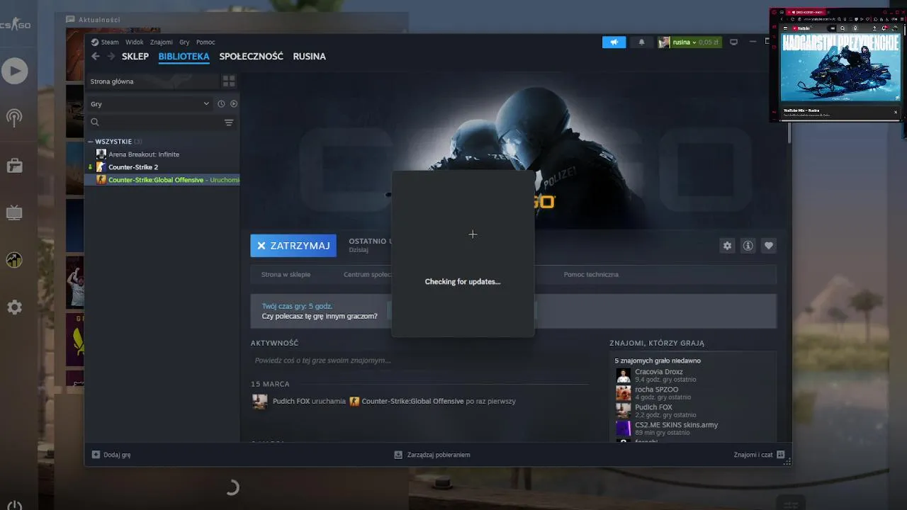Go back with Steam's left arrow

point(96,57)
